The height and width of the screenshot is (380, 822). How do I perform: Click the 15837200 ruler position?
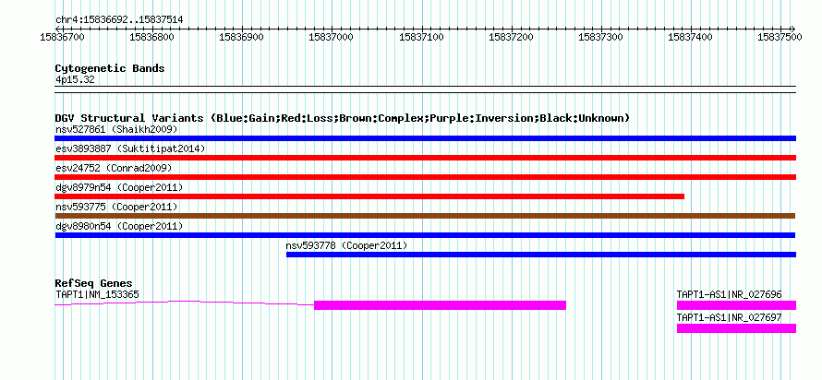click(511, 37)
